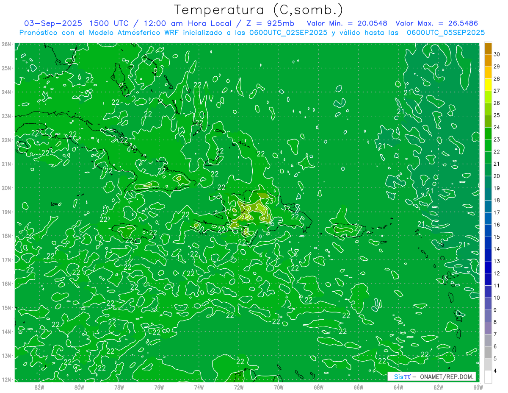The image size is (508, 393).
Task: Click "Valor Max. = 26.5486"
Action: click(437, 23)
